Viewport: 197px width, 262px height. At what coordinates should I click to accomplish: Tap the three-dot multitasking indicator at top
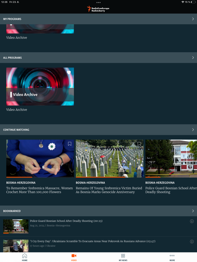pos(98,2)
